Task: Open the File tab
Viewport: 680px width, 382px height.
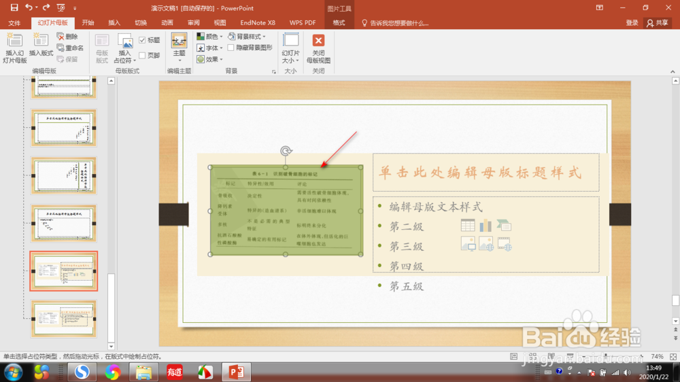Action: [x=14, y=23]
